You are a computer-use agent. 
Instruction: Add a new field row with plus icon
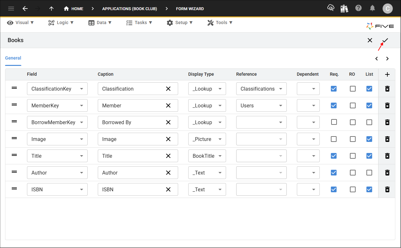pyautogui.click(x=387, y=74)
